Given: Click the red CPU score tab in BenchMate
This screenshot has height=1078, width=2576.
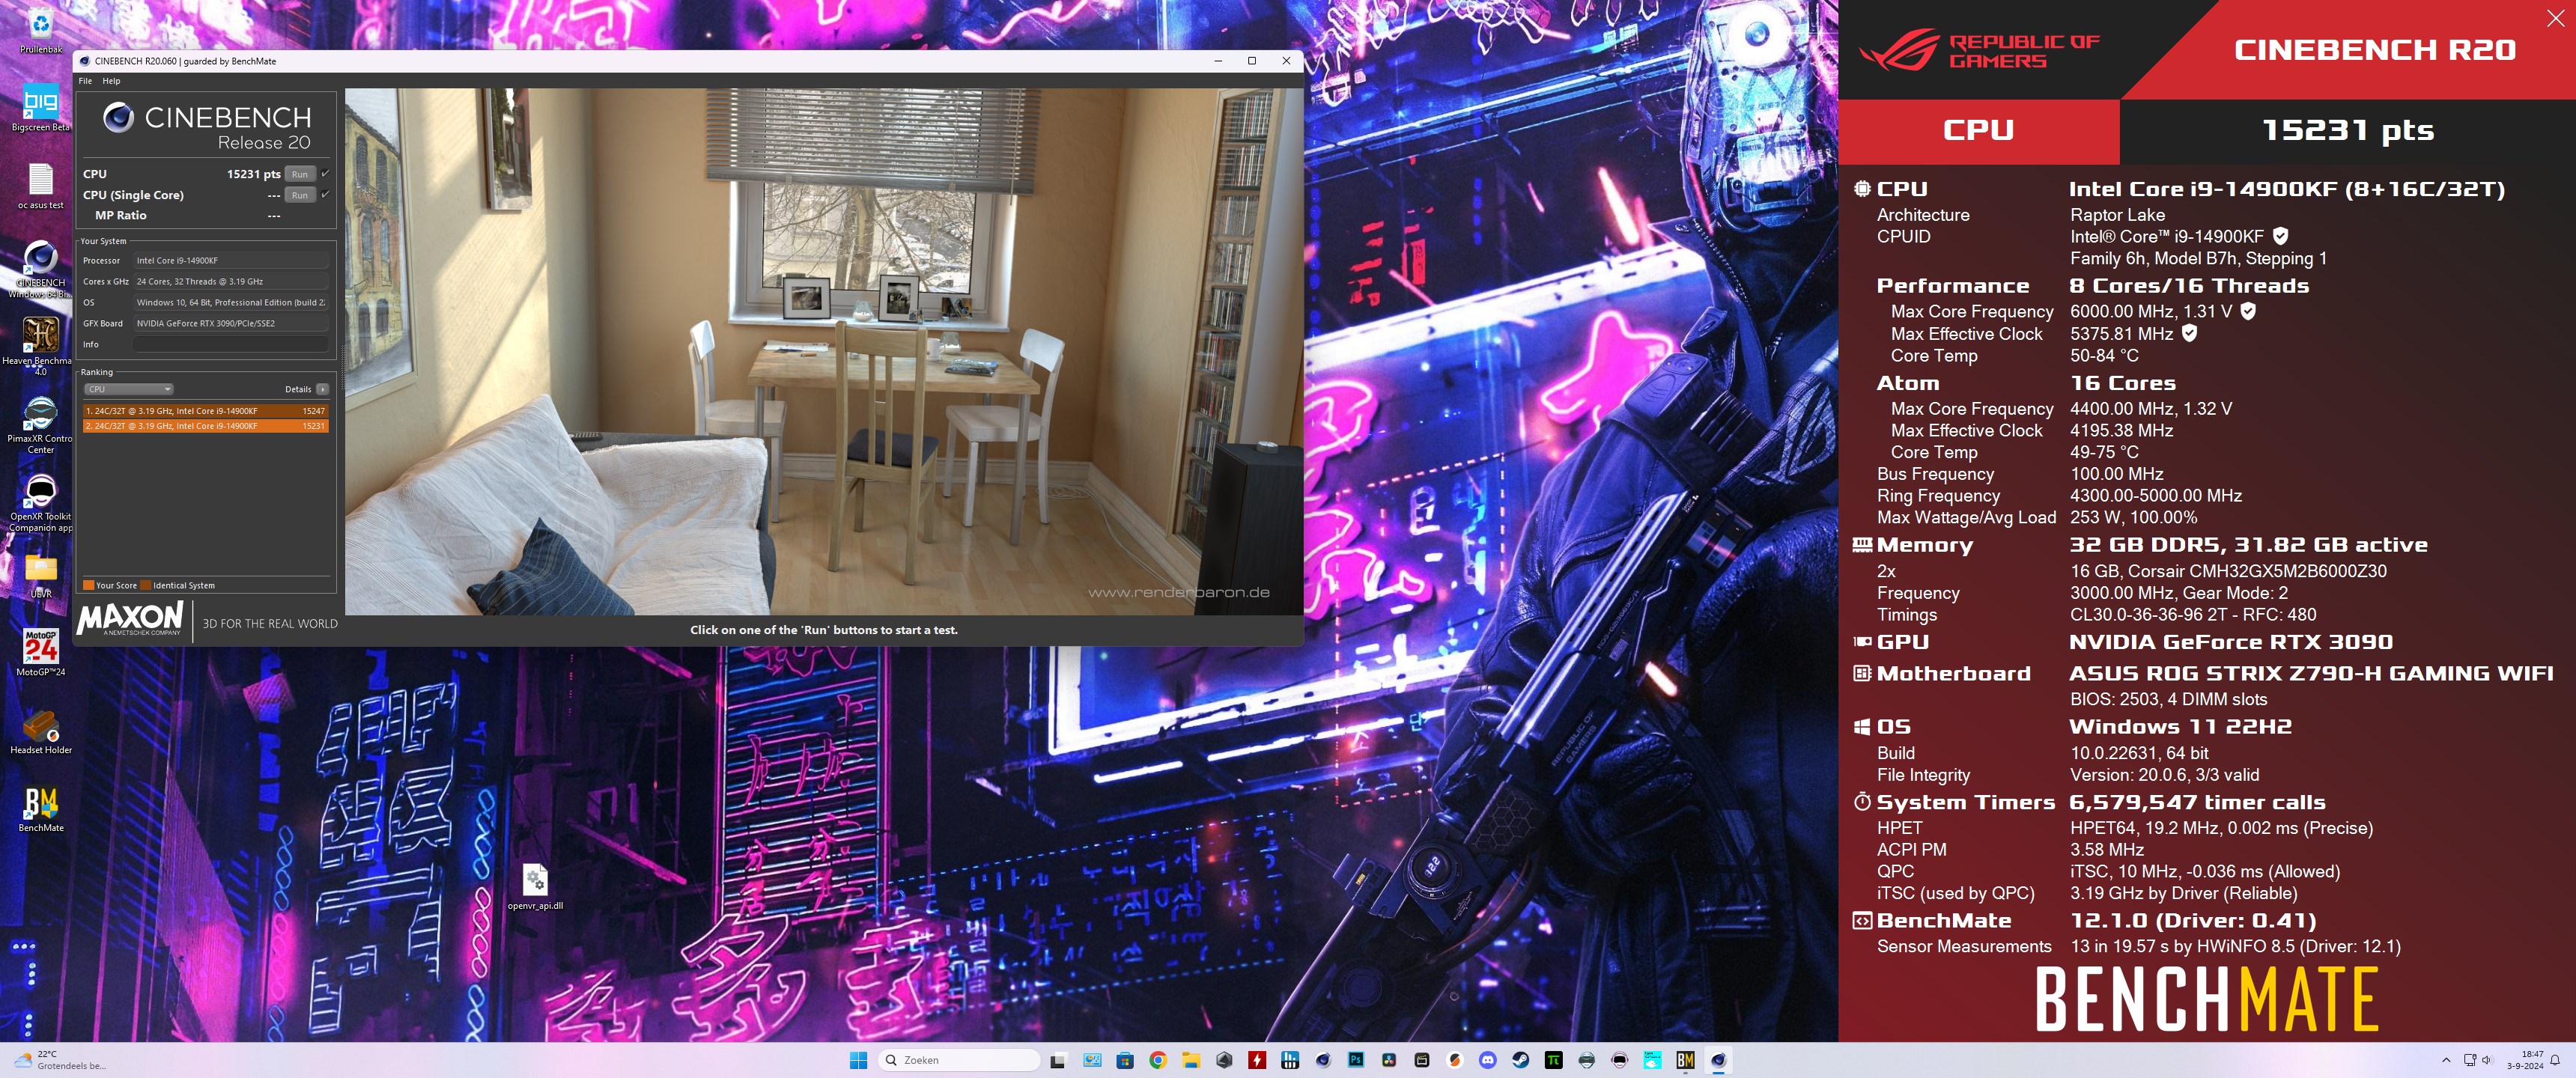Looking at the screenshot, I should tap(1978, 131).
